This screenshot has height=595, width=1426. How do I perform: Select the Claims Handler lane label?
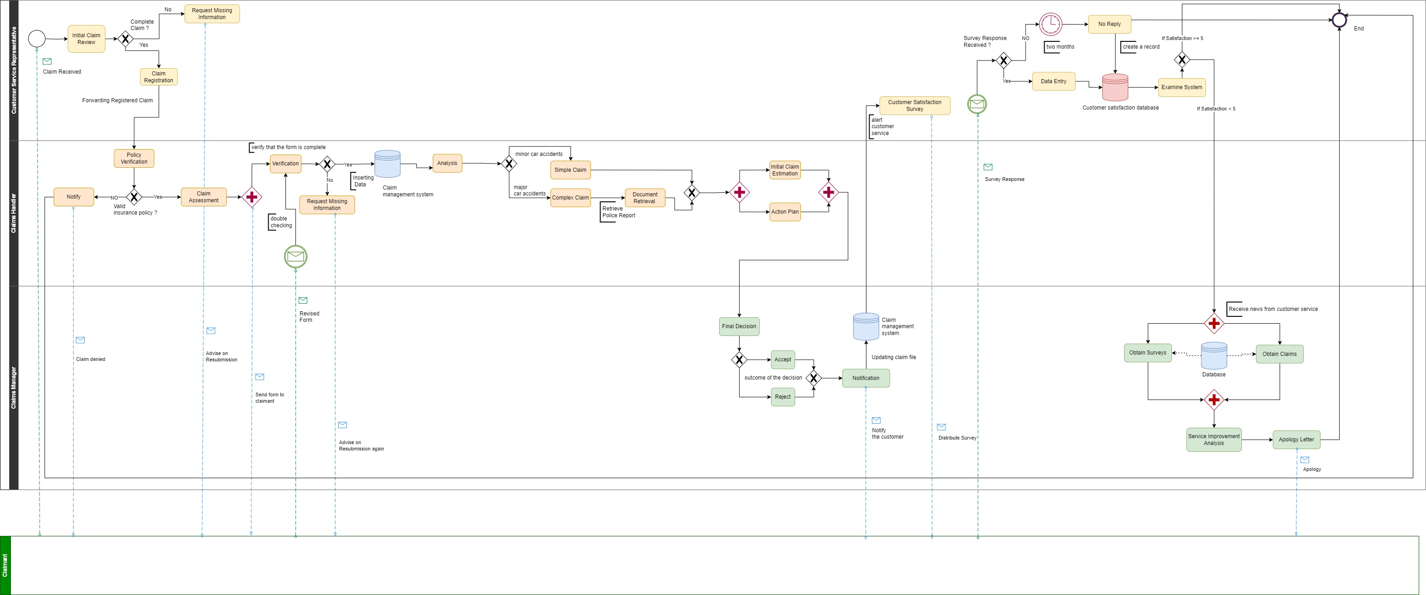[14, 213]
